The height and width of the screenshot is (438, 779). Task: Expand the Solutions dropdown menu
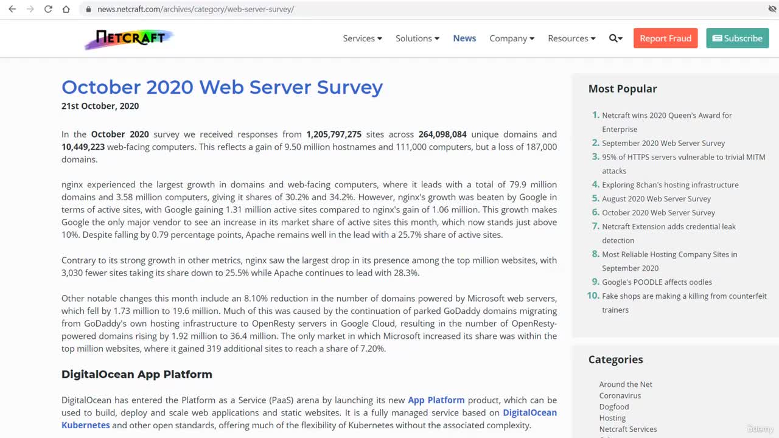pos(417,38)
